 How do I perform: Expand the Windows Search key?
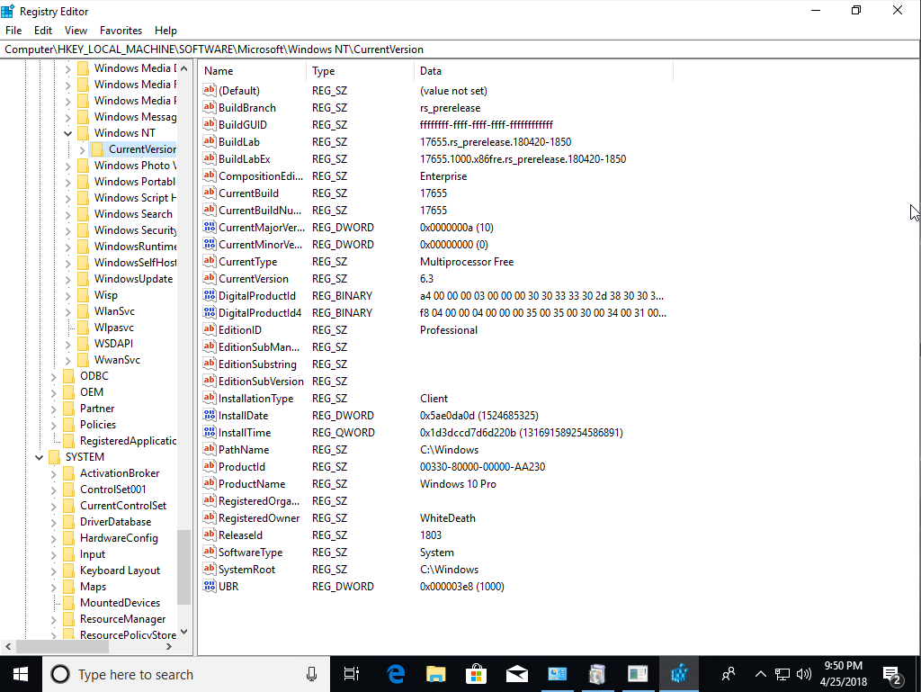[x=68, y=214]
